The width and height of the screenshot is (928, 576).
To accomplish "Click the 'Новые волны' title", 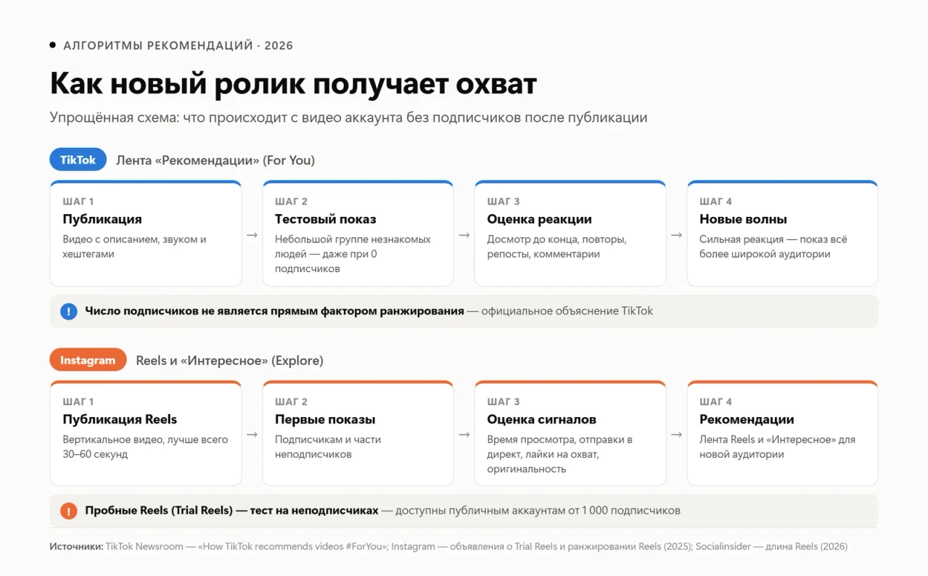I will (743, 219).
